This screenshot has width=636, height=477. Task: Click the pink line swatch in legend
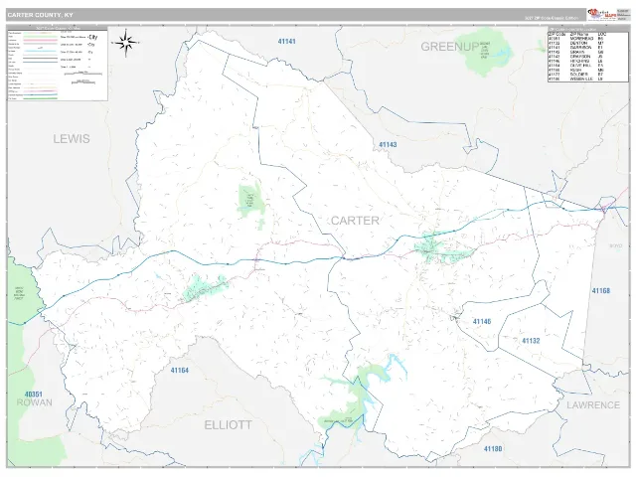[x=41, y=40]
